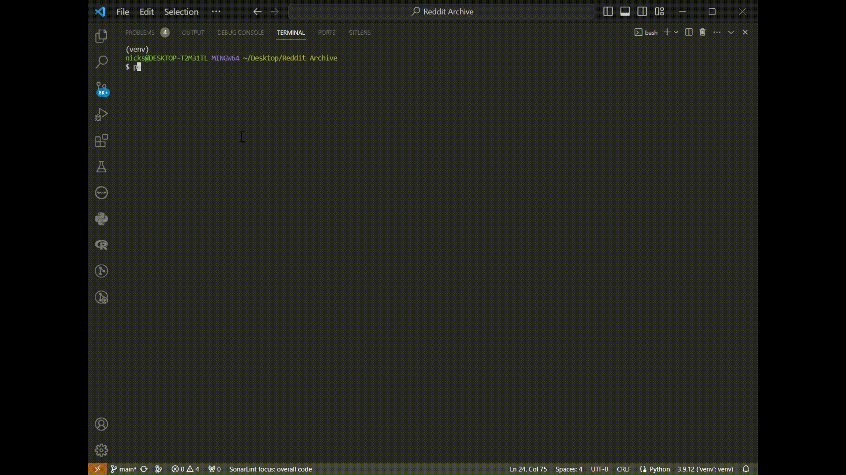Screen dimensions: 846x475
Task: Open the Python extension sidebar icon
Action: coord(101,219)
